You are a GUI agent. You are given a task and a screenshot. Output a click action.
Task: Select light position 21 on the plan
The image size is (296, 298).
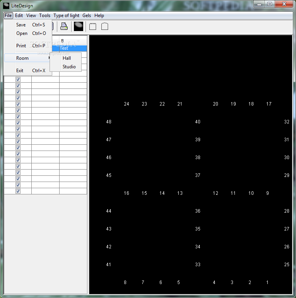180,104
